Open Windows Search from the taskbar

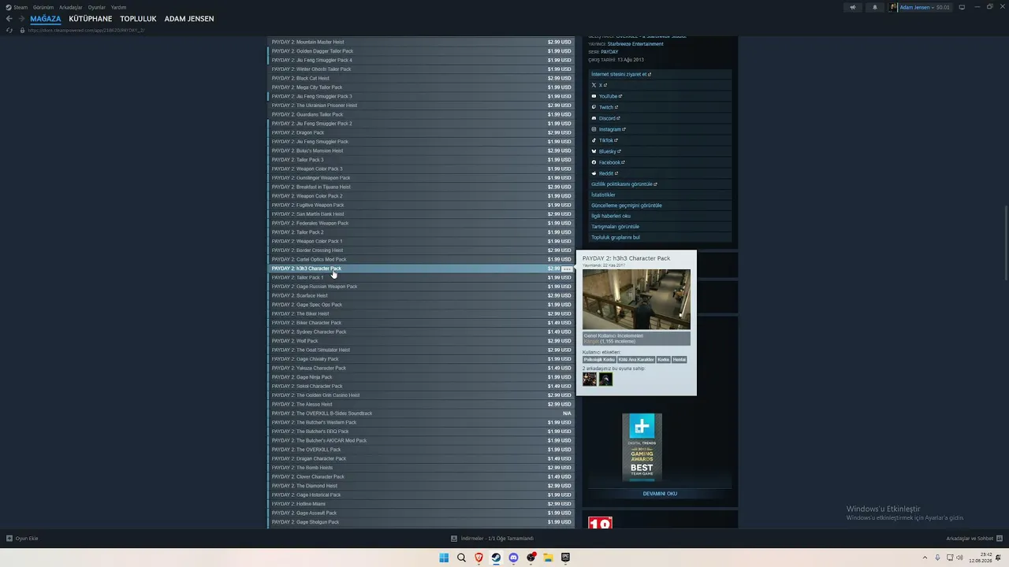tap(461, 558)
